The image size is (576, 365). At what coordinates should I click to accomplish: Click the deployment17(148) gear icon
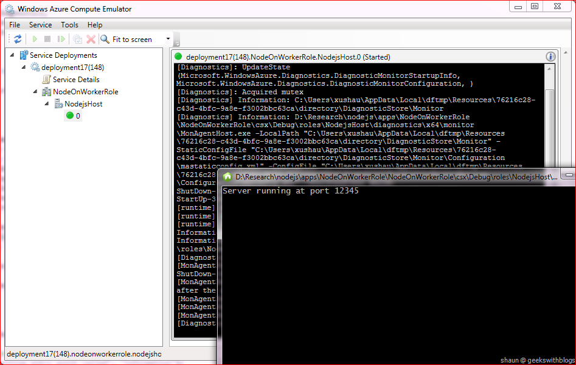35,68
